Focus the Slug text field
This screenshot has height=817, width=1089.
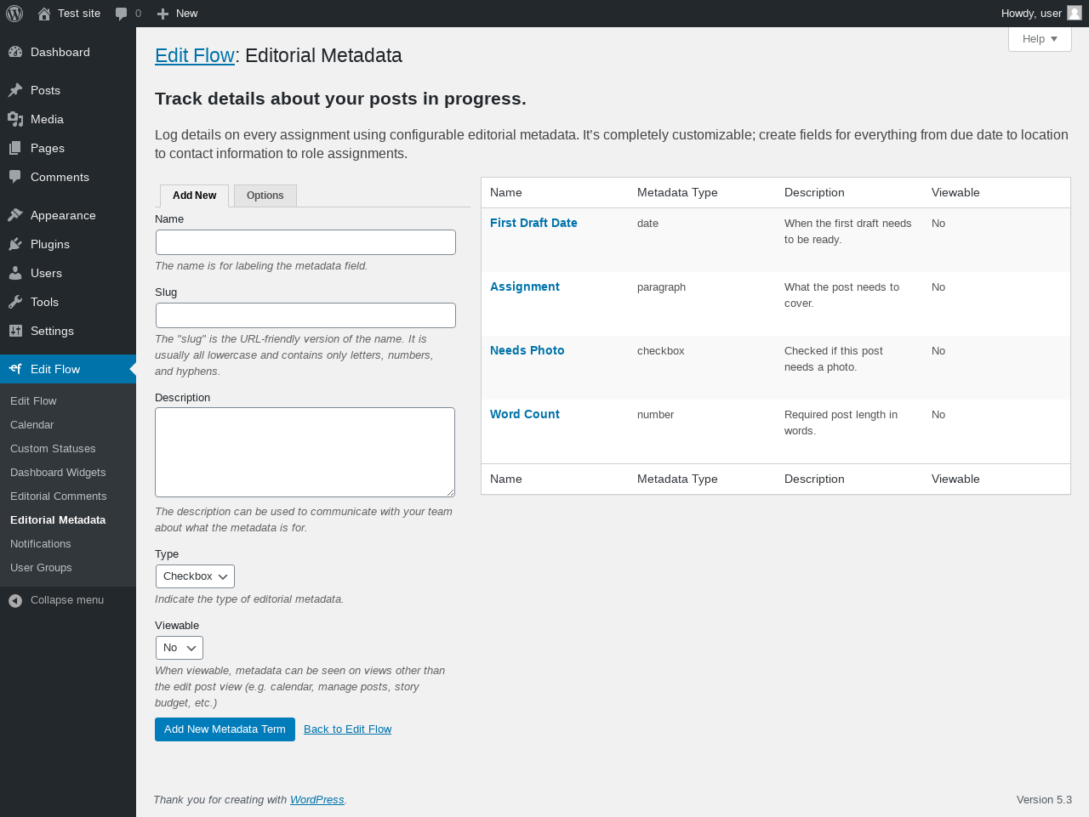[305, 315]
